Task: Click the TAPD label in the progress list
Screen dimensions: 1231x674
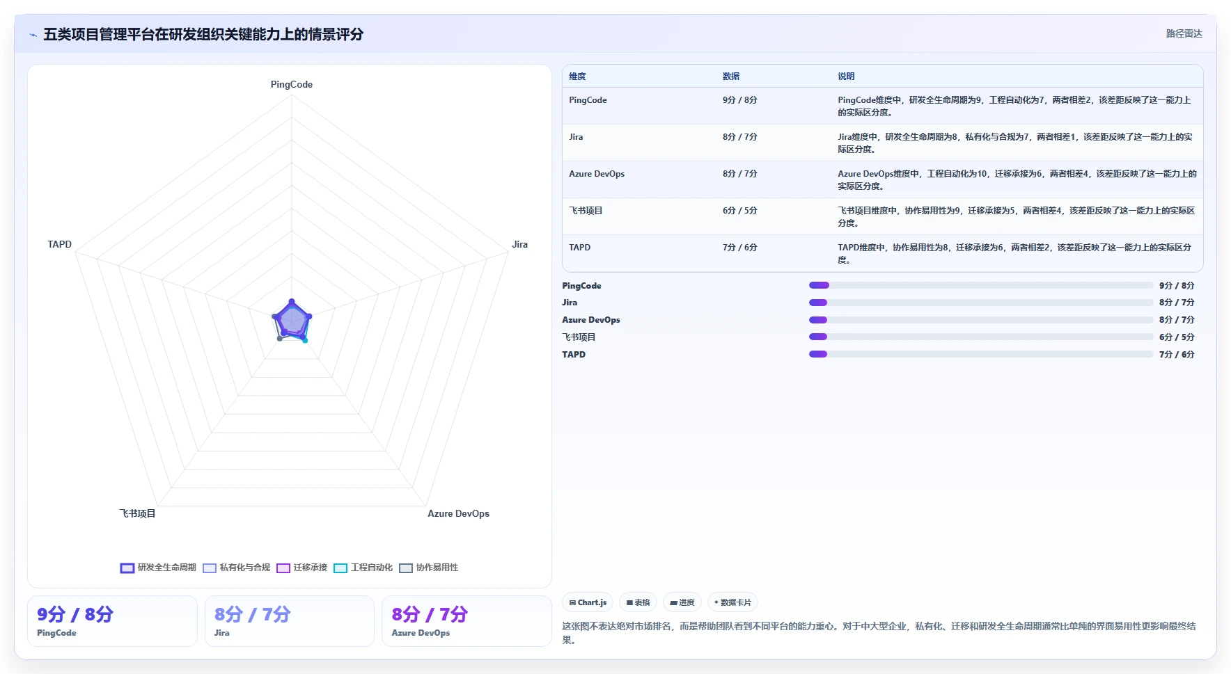Action: (574, 355)
